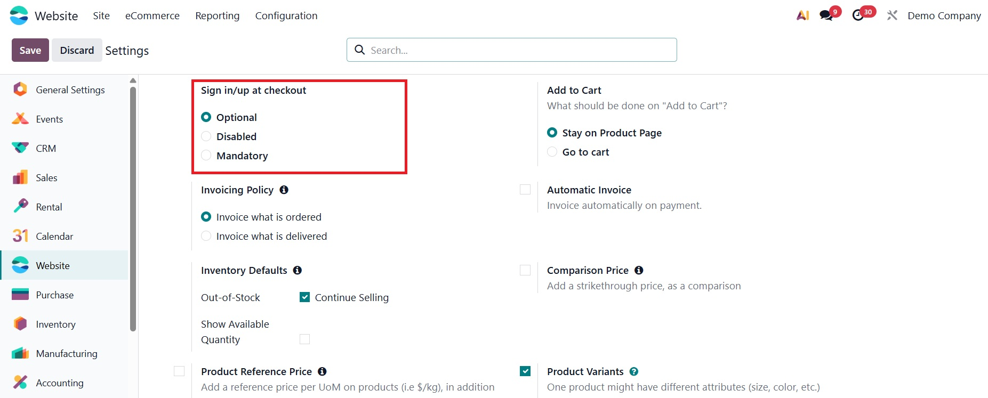Image resolution: width=988 pixels, height=398 pixels.
Task: Open Inventory settings in the sidebar
Action: [x=55, y=324]
